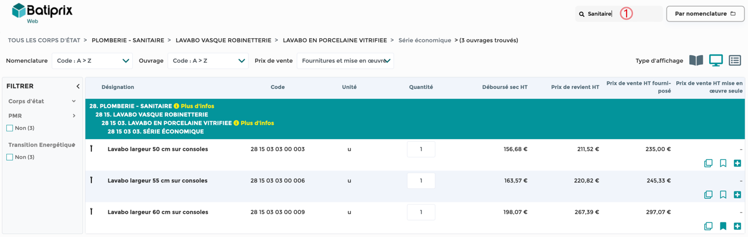Open the Ouvrage sort dropdown

pos(208,61)
